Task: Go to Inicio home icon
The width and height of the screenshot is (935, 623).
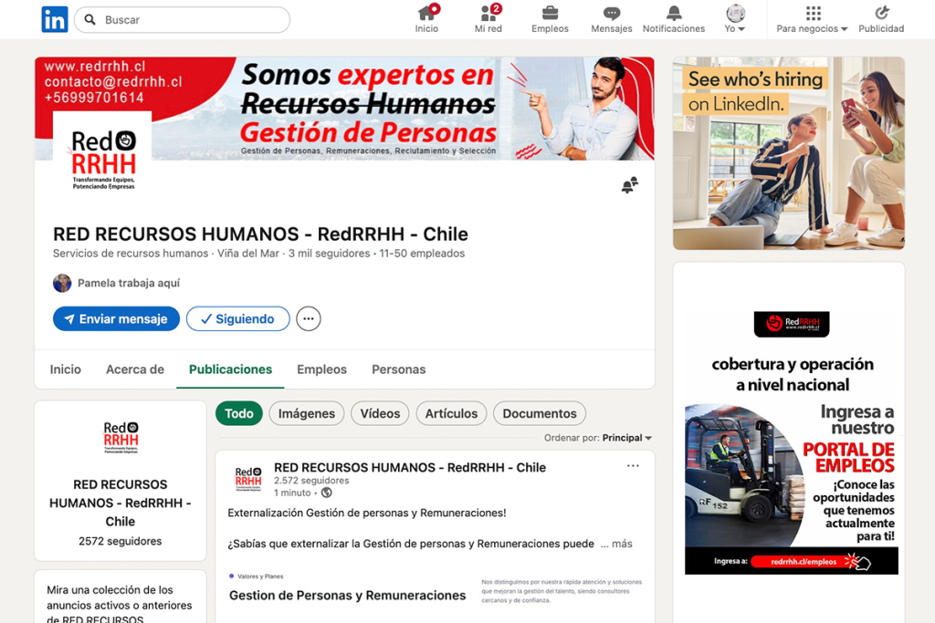Action: pyautogui.click(x=426, y=14)
